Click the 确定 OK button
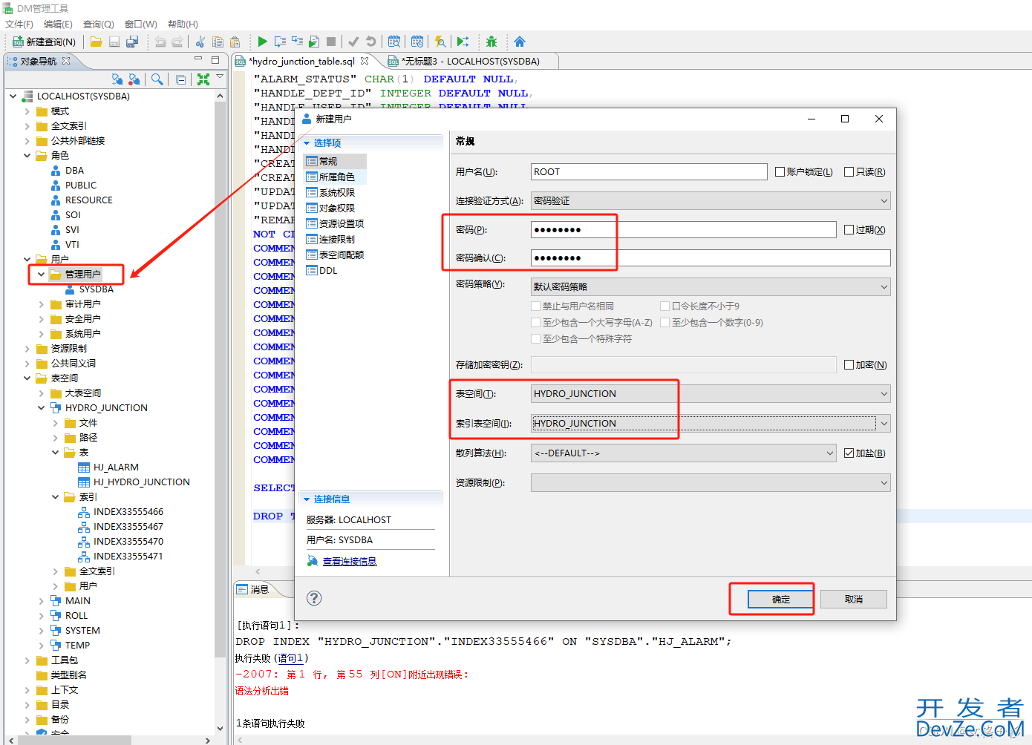1032x745 pixels. pyautogui.click(x=780, y=599)
